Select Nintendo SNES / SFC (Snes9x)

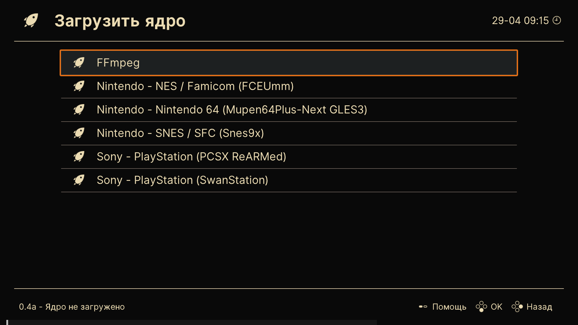point(289,133)
